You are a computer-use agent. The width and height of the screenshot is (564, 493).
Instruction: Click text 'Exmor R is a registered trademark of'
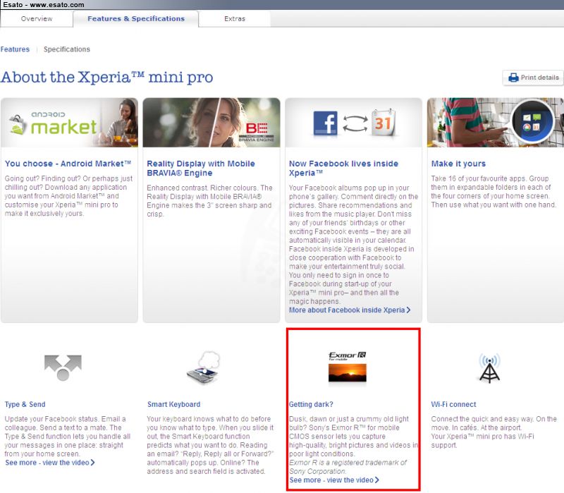click(x=348, y=463)
